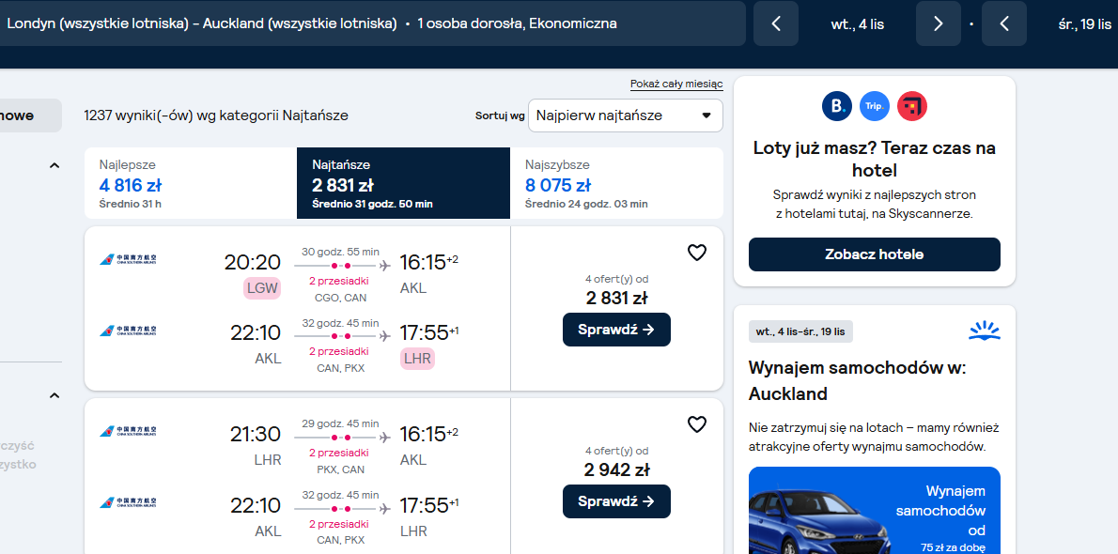
Task: Click the Booking.com logo icon
Action: click(837, 106)
